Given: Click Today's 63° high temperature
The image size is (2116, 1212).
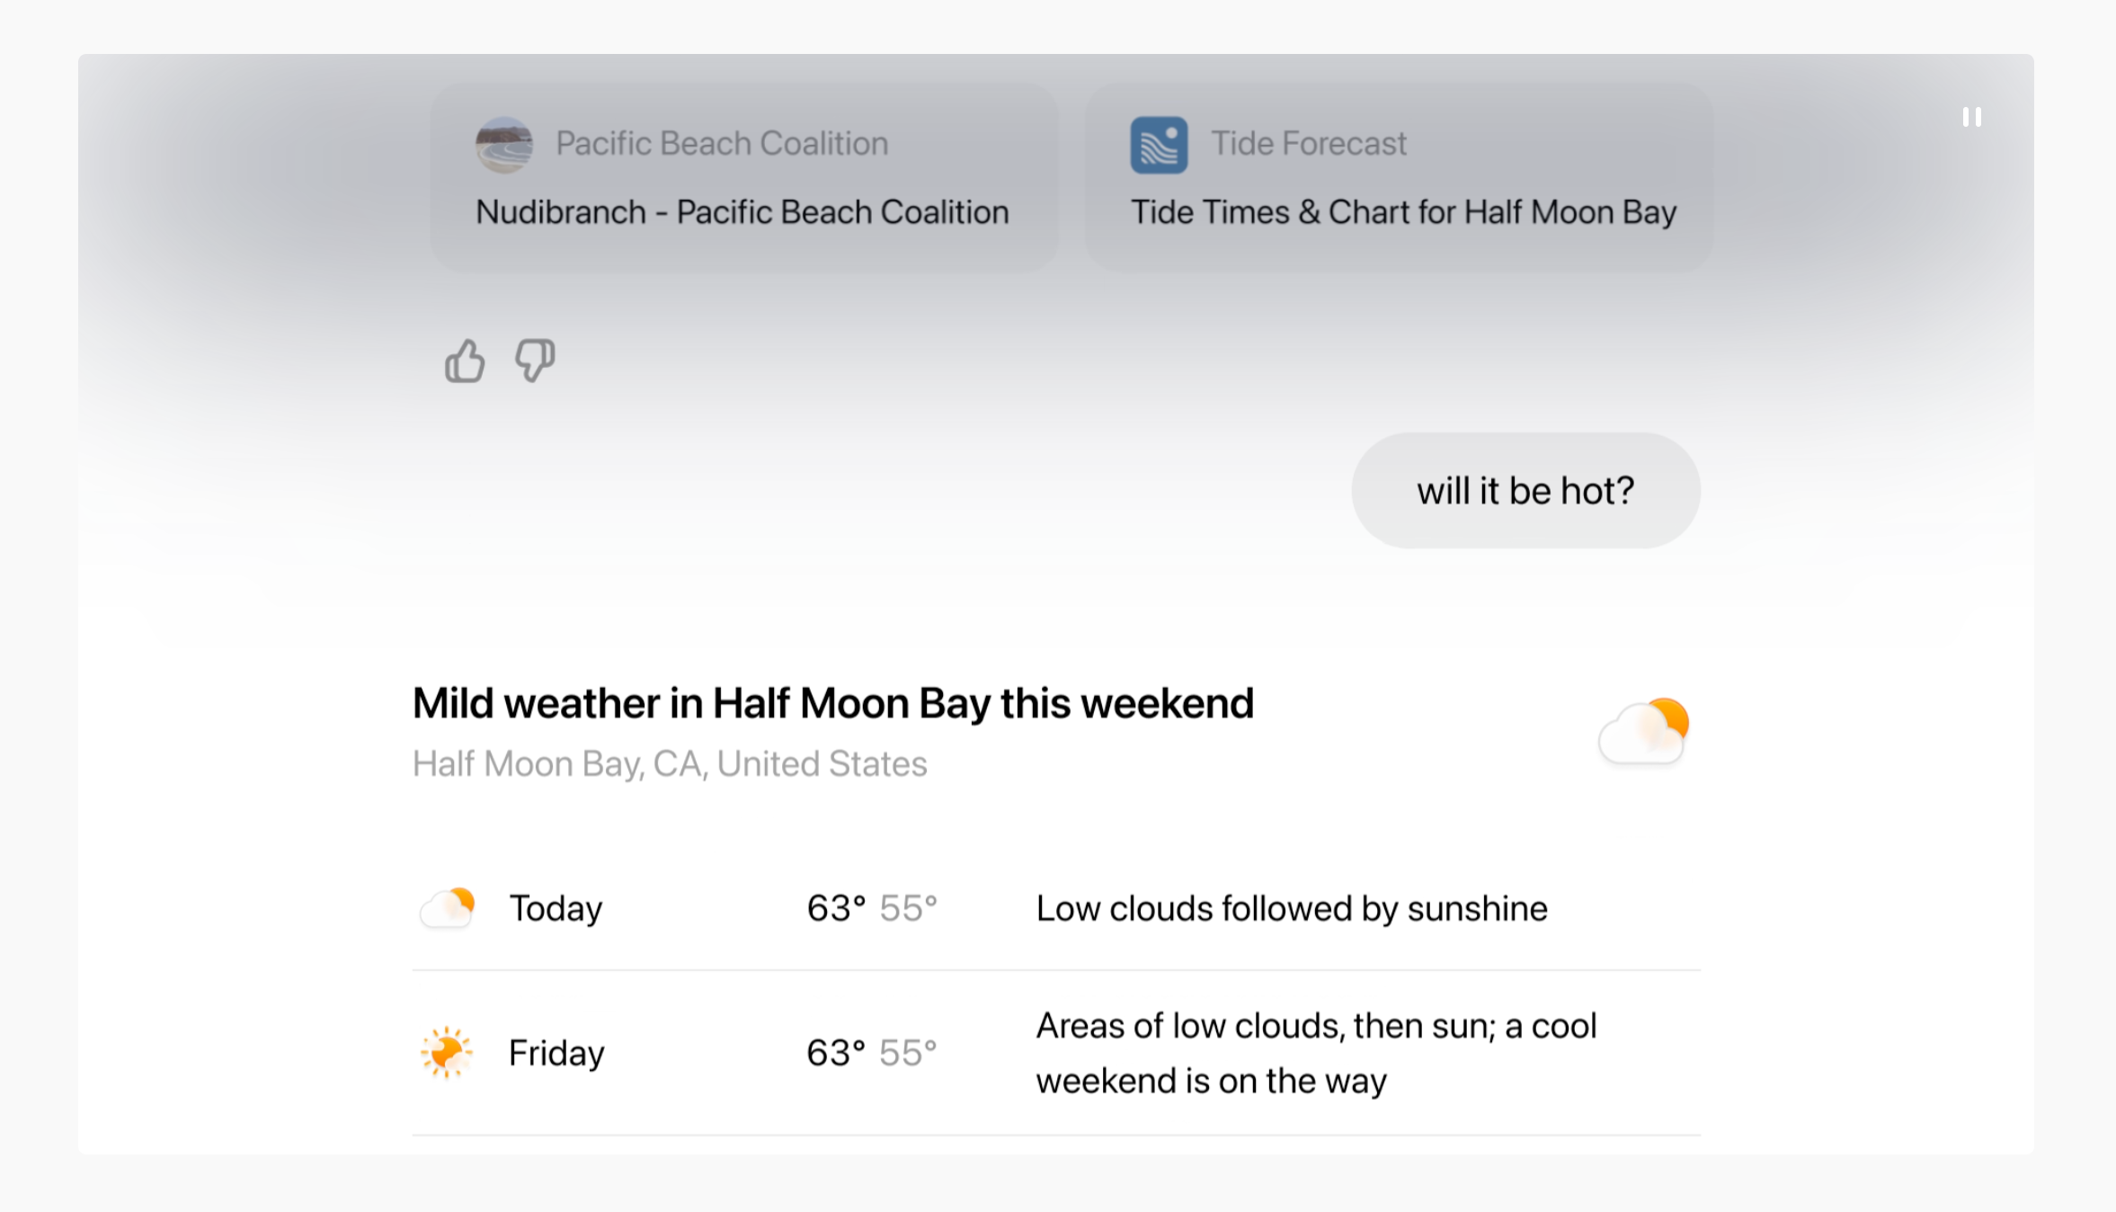Looking at the screenshot, I should (x=836, y=908).
